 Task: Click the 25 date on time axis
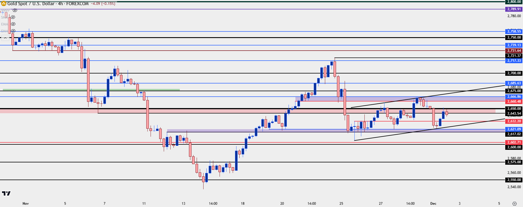point(341,204)
